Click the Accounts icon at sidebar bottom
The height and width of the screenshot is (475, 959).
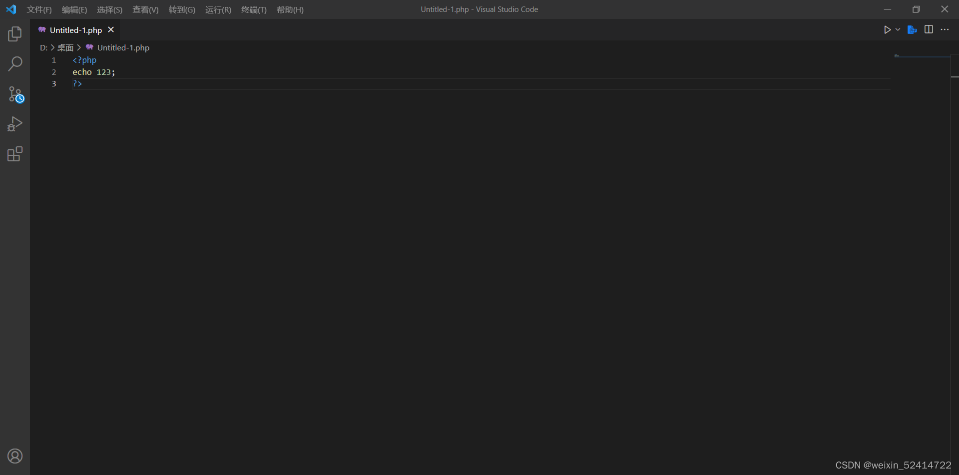tap(15, 456)
